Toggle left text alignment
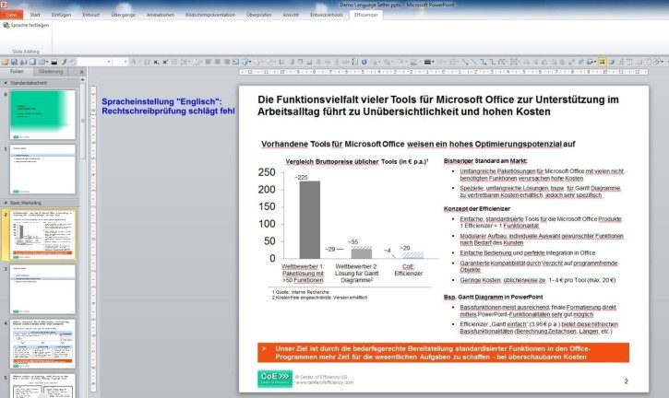Viewport: 669px width, 398px height. point(209,62)
